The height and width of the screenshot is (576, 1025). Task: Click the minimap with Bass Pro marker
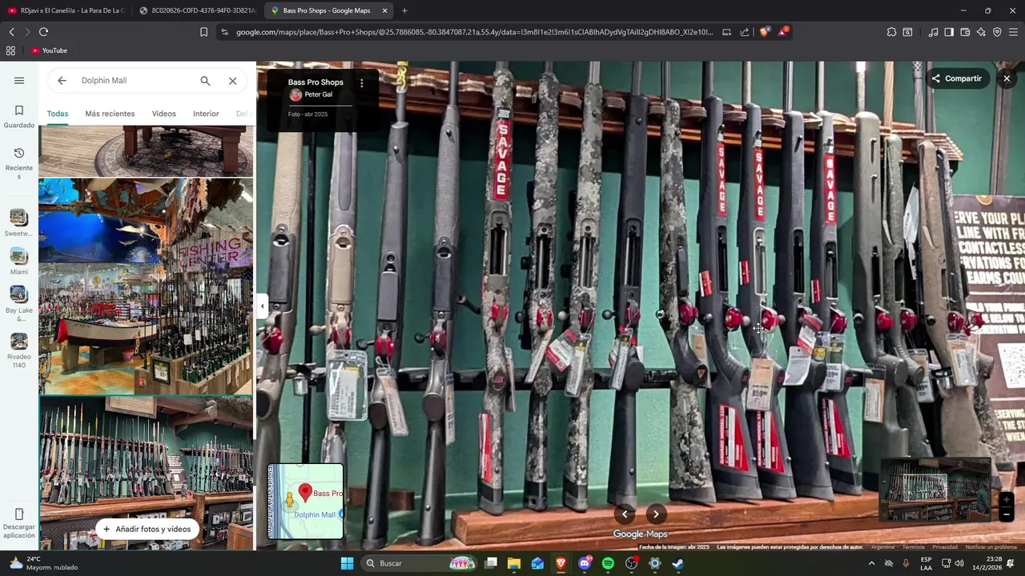tap(305, 502)
